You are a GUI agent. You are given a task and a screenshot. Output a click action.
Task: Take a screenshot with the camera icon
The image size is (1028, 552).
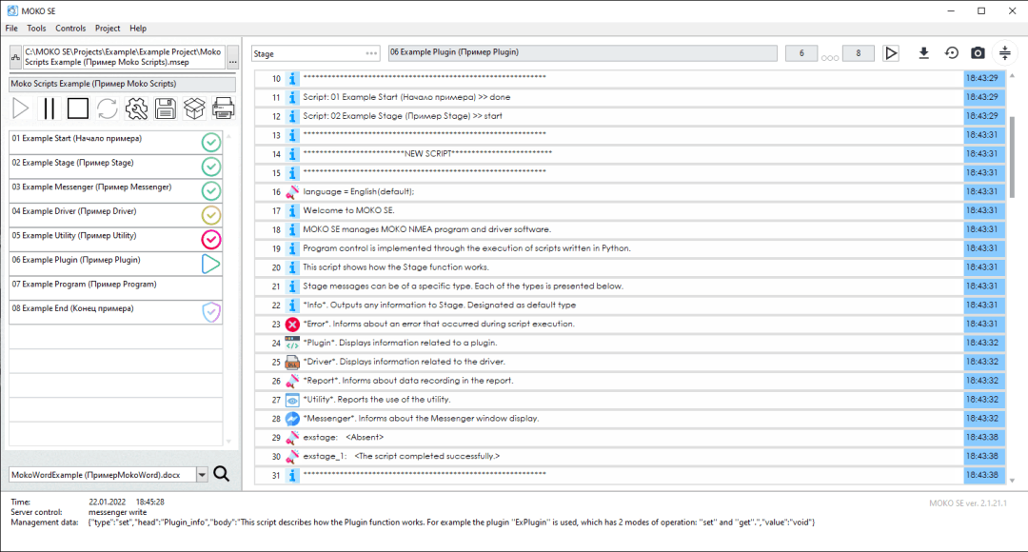coord(978,53)
